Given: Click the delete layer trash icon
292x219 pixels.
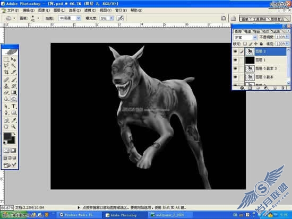Looking at the screenshot, I should click(x=283, y=88).
